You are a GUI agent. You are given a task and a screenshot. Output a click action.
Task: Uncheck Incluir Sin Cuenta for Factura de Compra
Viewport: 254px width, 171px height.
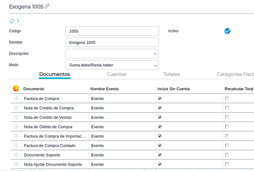tap(160, 98)
